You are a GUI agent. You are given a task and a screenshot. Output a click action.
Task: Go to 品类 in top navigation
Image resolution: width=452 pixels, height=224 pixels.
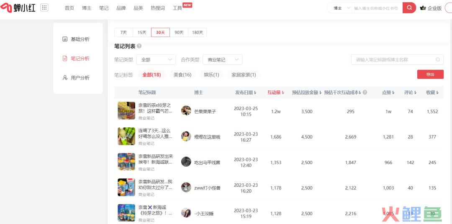139,8
